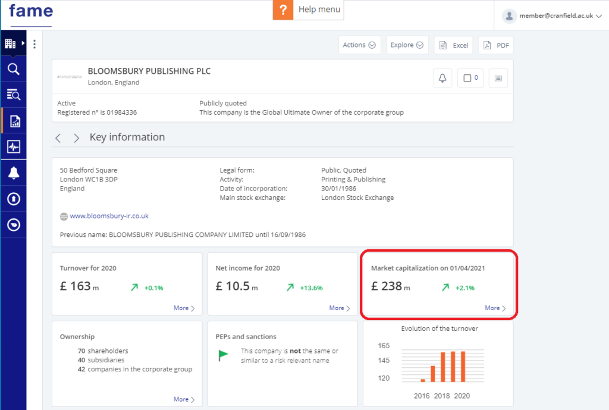Expand the Explore dropdown
Viewport: 609px width, 410px height.
pos(407,45)
